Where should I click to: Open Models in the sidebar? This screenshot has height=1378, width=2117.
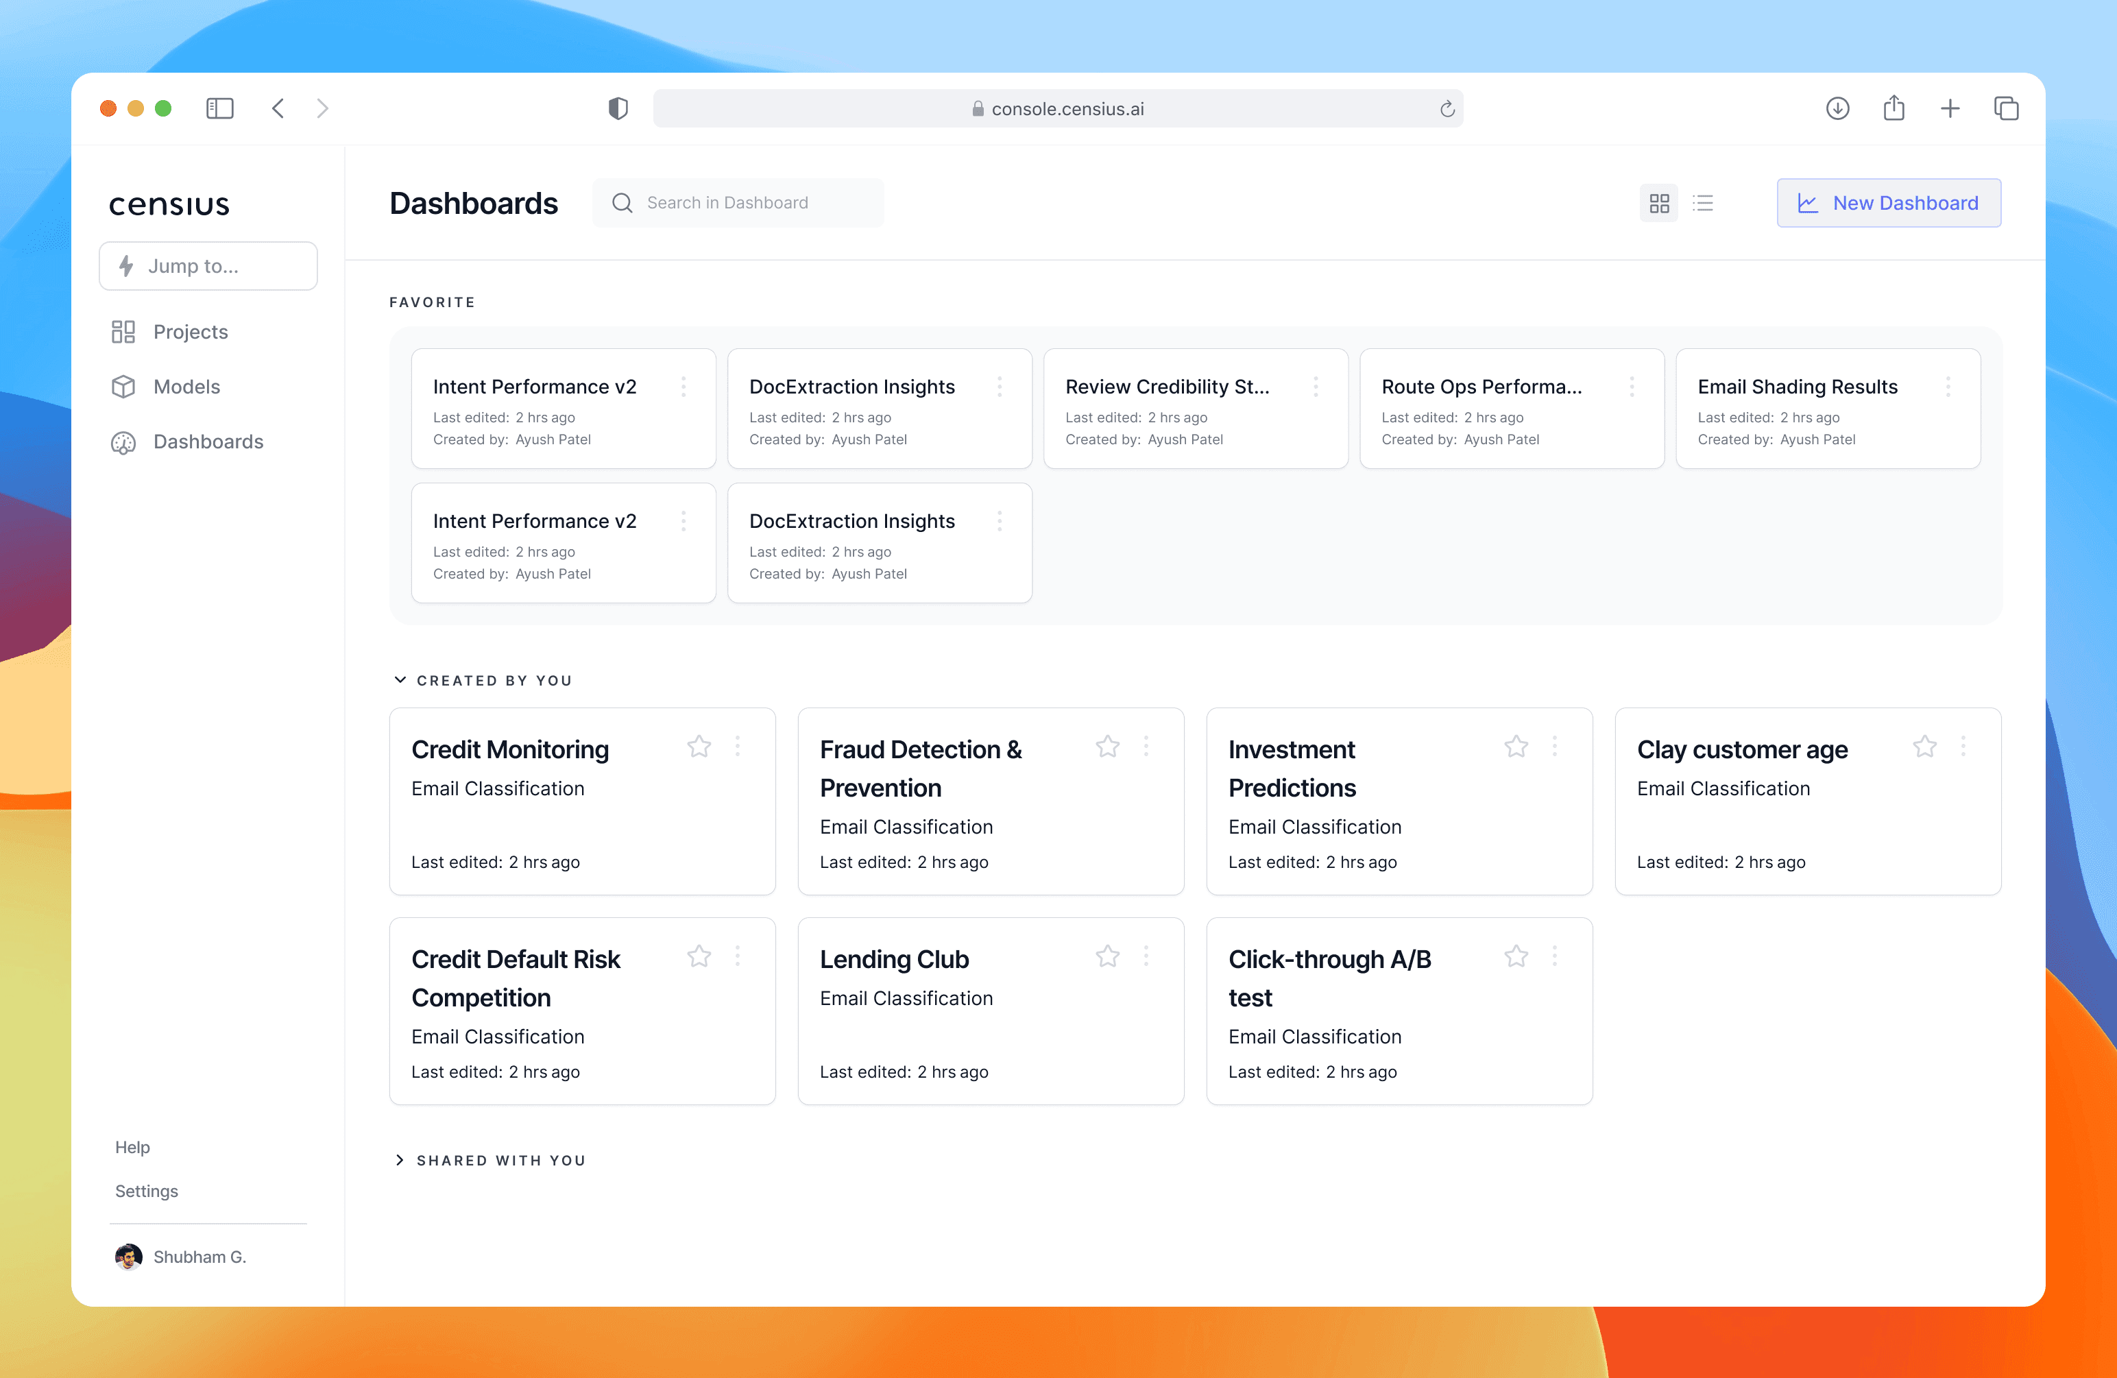186,387
